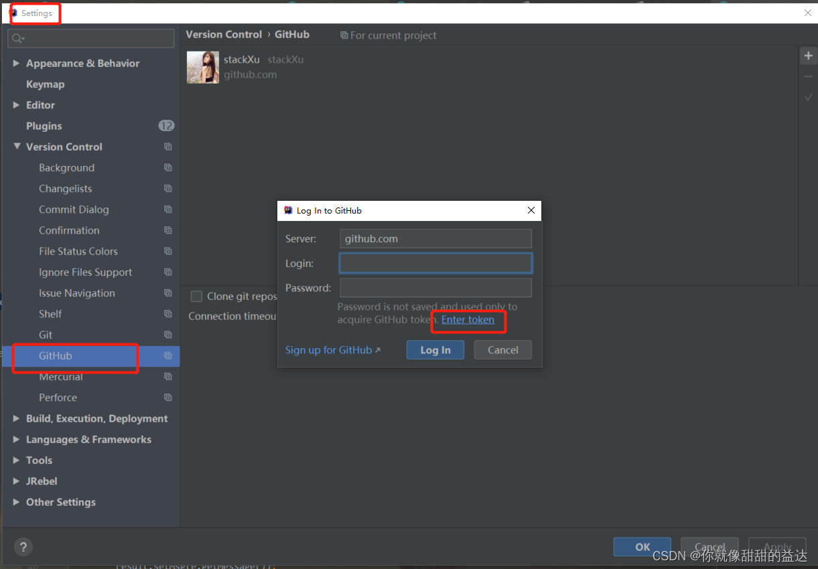Click the Enter token link
The height and width of the screenshot is (569, 818).
(468, 319)
